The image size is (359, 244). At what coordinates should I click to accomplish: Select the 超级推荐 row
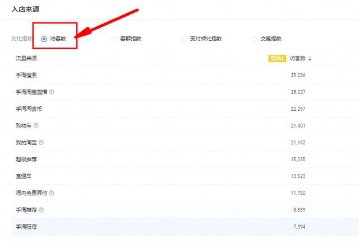[26, 159]
